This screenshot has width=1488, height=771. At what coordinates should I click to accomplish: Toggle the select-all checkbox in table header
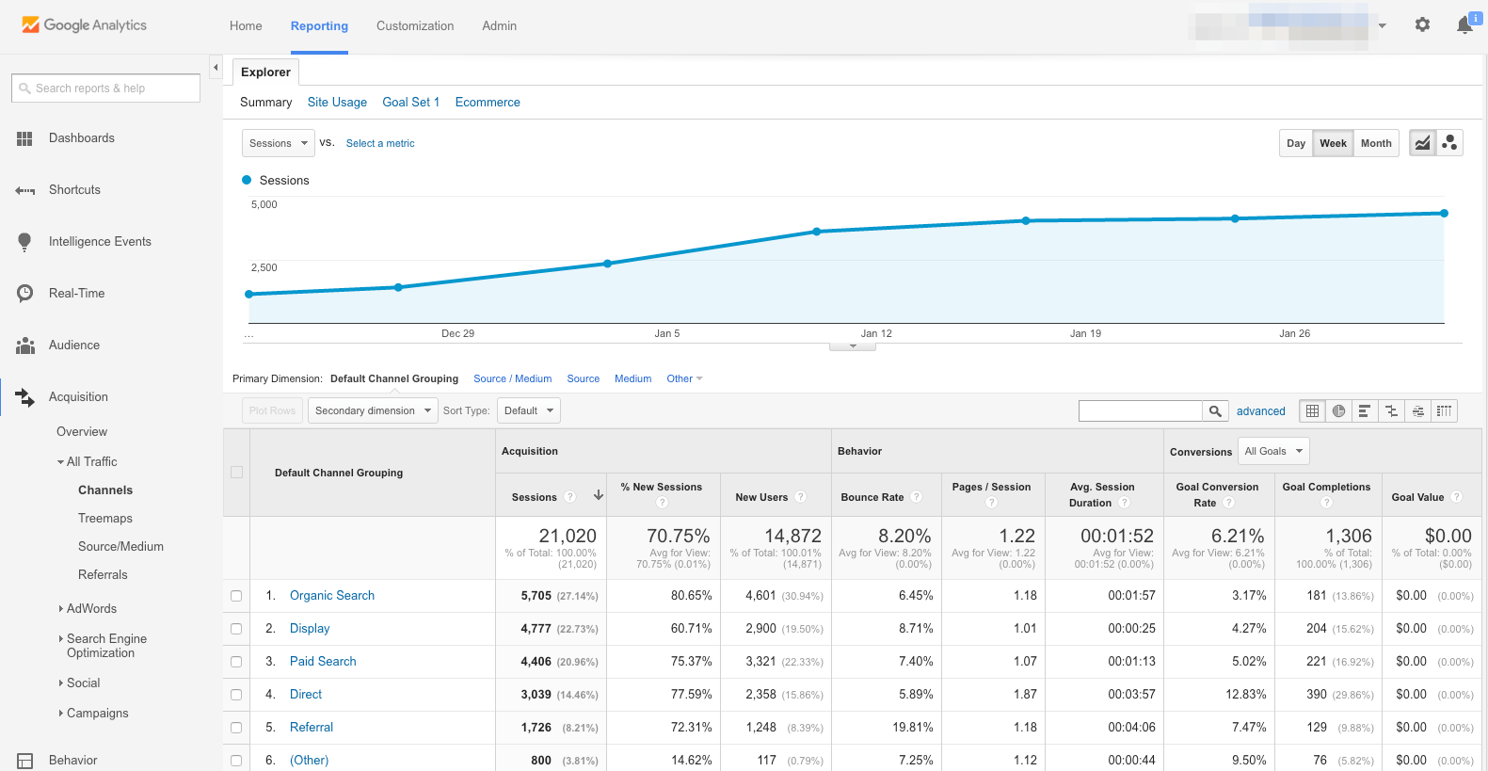click(236, 473)
